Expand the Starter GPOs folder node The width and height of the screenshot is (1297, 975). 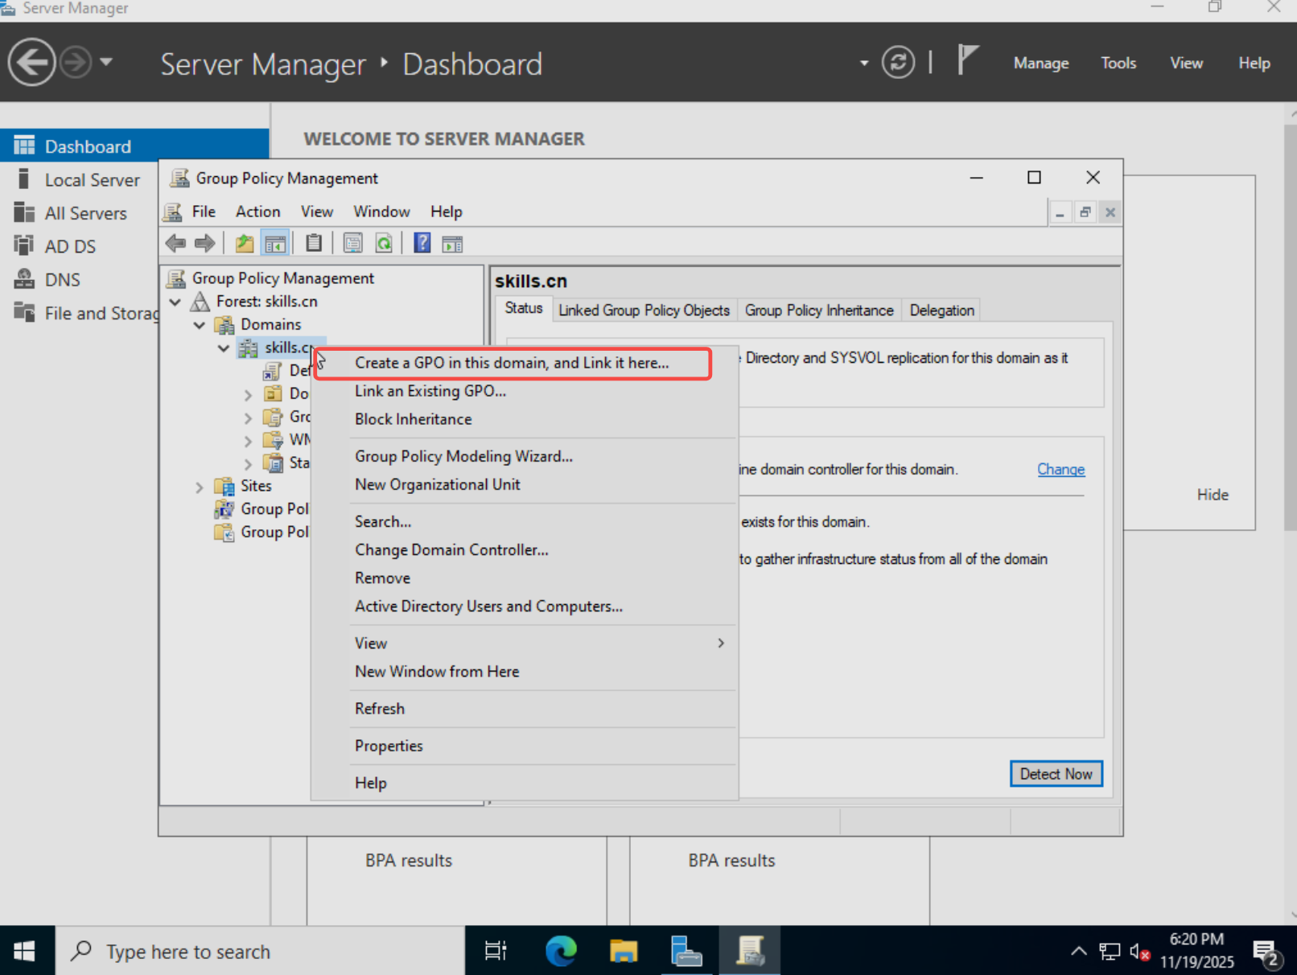[248, 463]
